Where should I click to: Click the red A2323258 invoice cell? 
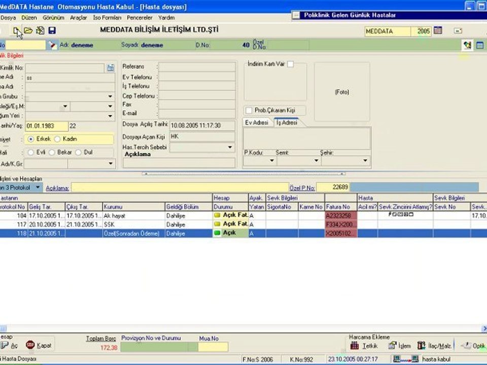[x=341, y=215]
